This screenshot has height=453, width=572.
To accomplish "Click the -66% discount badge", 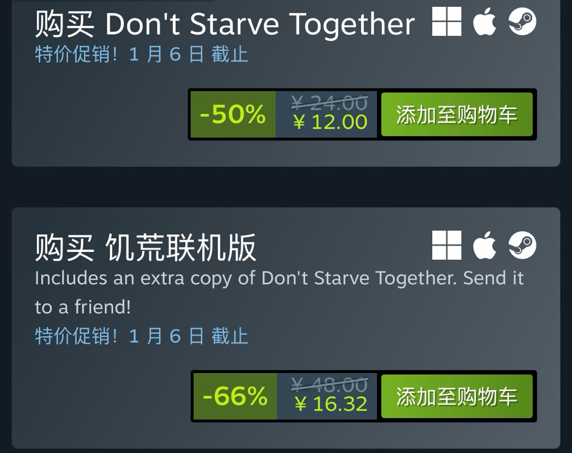I will pyautogui.click(x=235, y=396).
